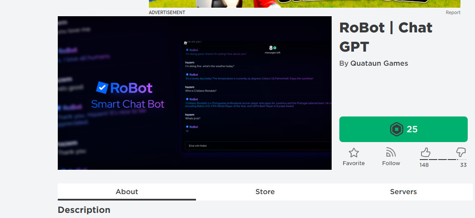
Task: Click the RoBot game preview thumbnail
Action: (194, 93)
